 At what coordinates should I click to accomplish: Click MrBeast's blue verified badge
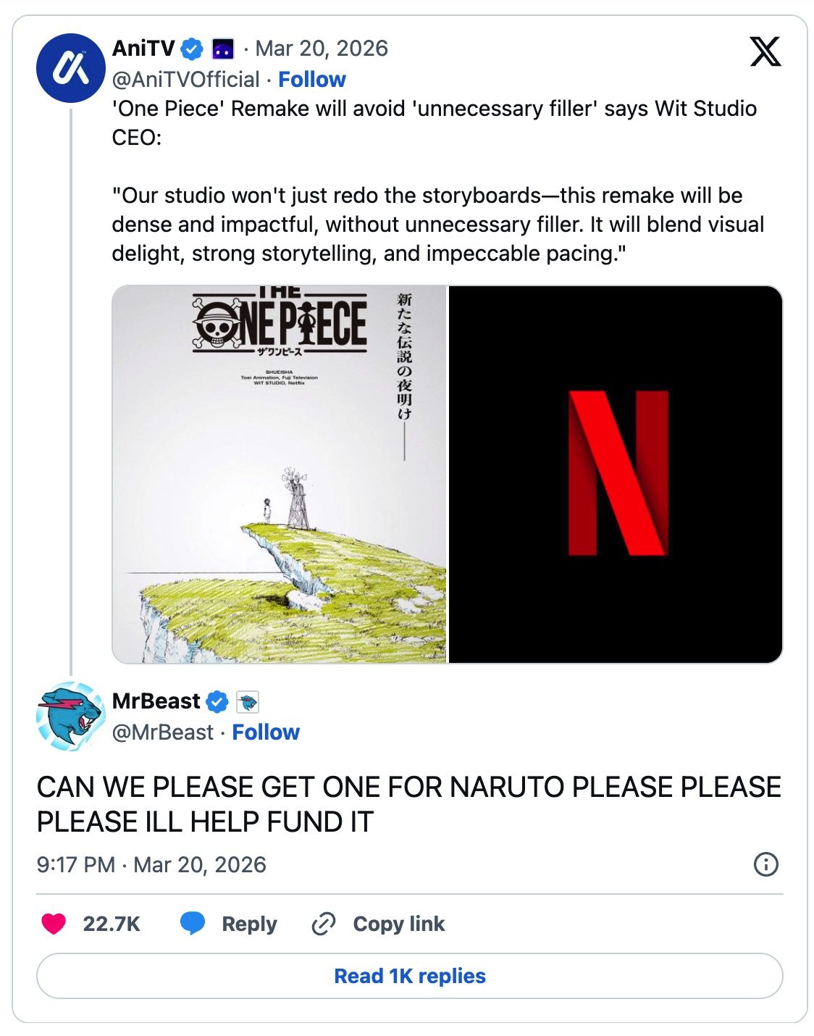217,701
